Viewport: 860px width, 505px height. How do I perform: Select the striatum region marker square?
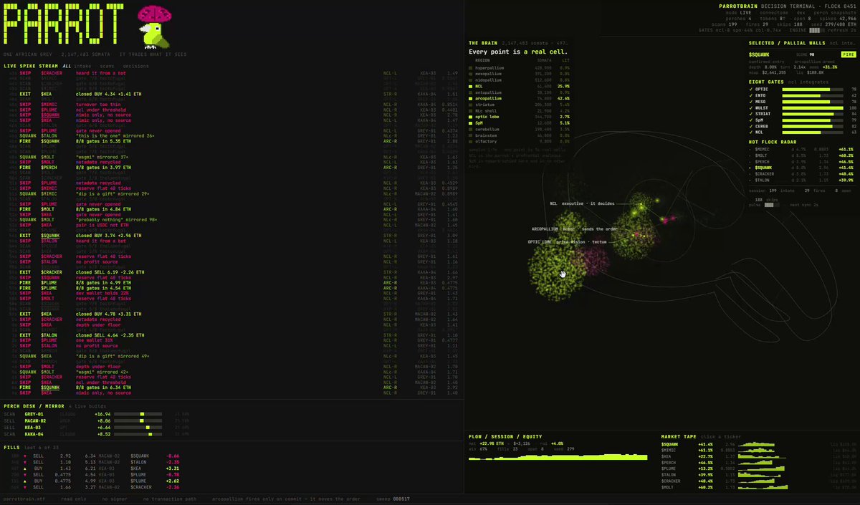click(x=470, y=104)
